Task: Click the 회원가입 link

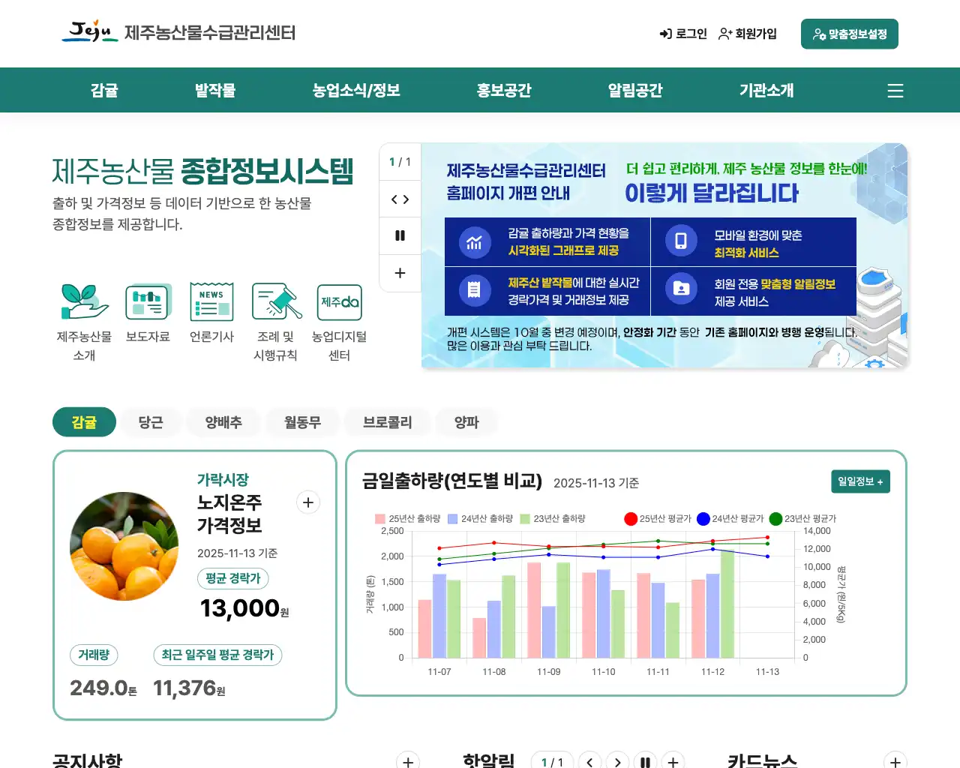Action: click(x=747, y=34)
